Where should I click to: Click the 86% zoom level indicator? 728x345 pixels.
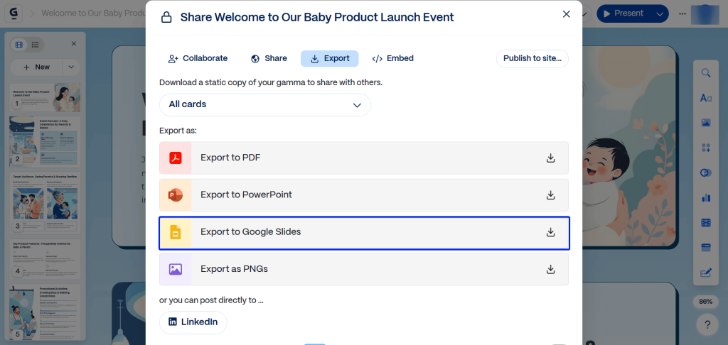tap(705, 302)
